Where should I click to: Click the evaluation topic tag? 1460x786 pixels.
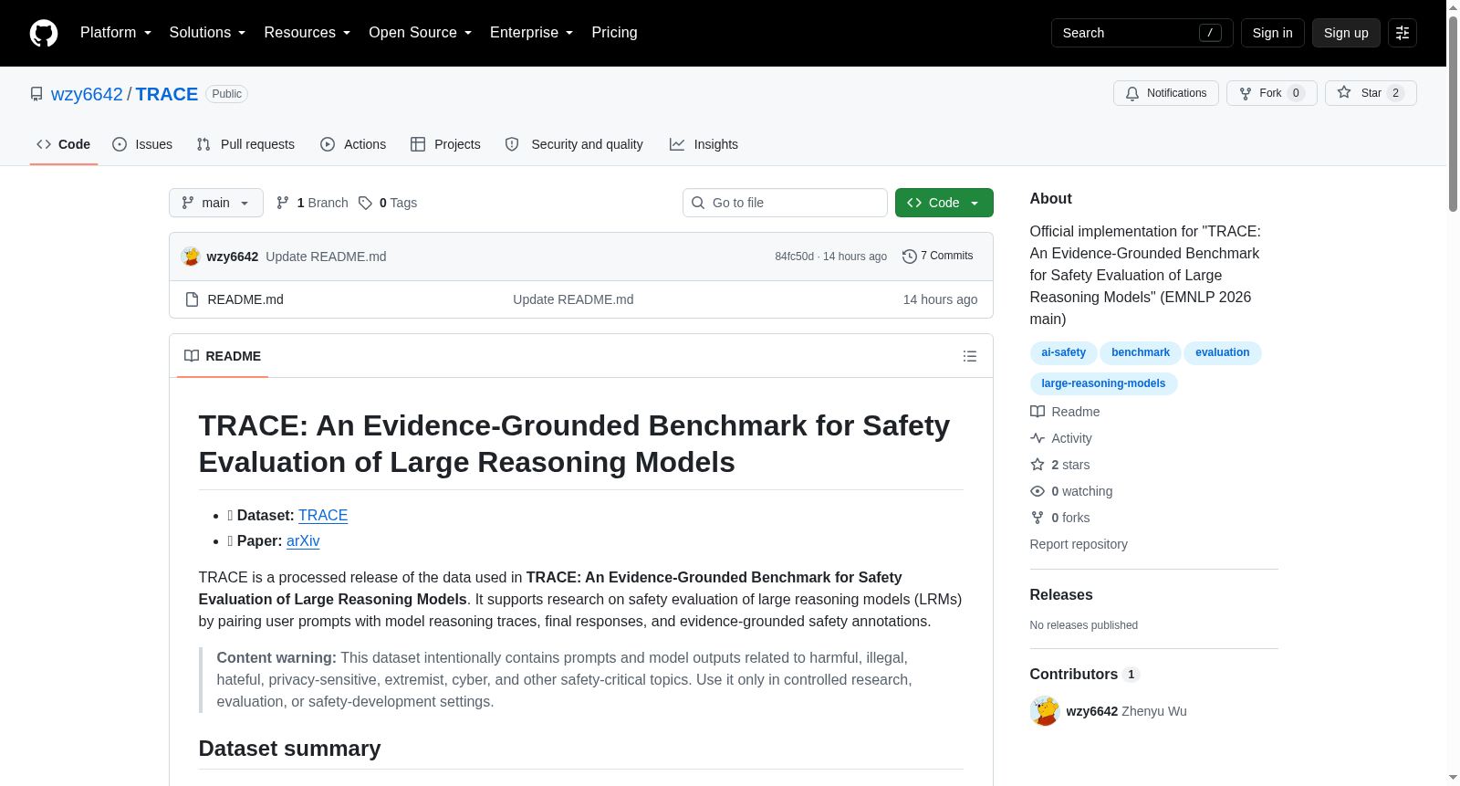pos(1223,352)
